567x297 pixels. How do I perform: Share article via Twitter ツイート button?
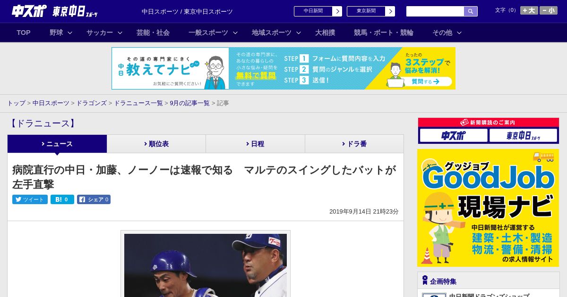[x=30, y=199]
